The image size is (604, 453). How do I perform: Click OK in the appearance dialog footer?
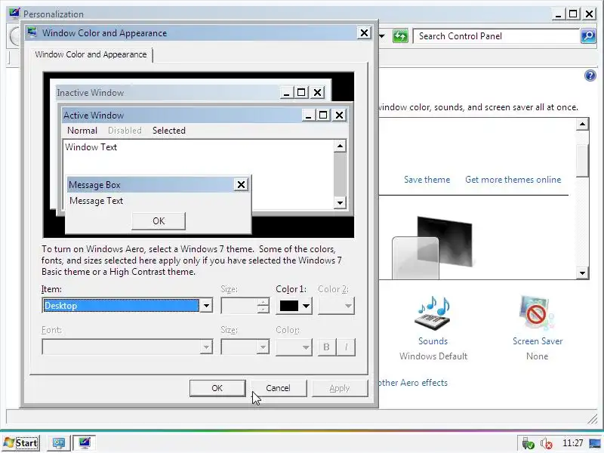(x=217, y=388)
